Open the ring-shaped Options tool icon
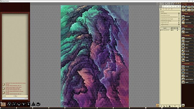 point(192,10)
